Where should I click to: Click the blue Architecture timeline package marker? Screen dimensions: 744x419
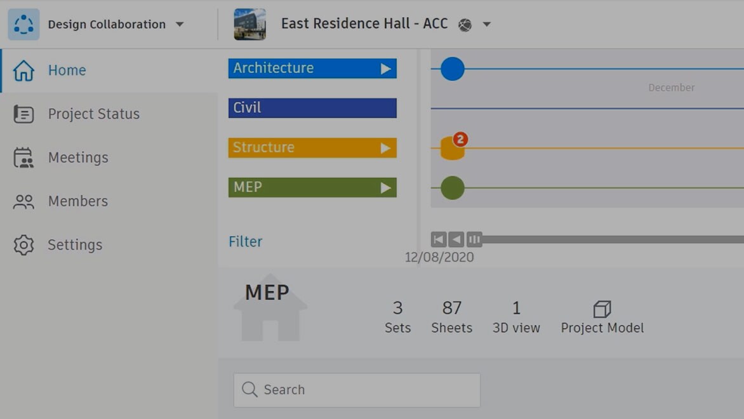453,69
